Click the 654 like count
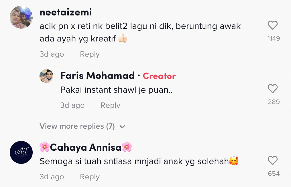The height and width of the screenshot is (187, 291). (x=274, y=174)
